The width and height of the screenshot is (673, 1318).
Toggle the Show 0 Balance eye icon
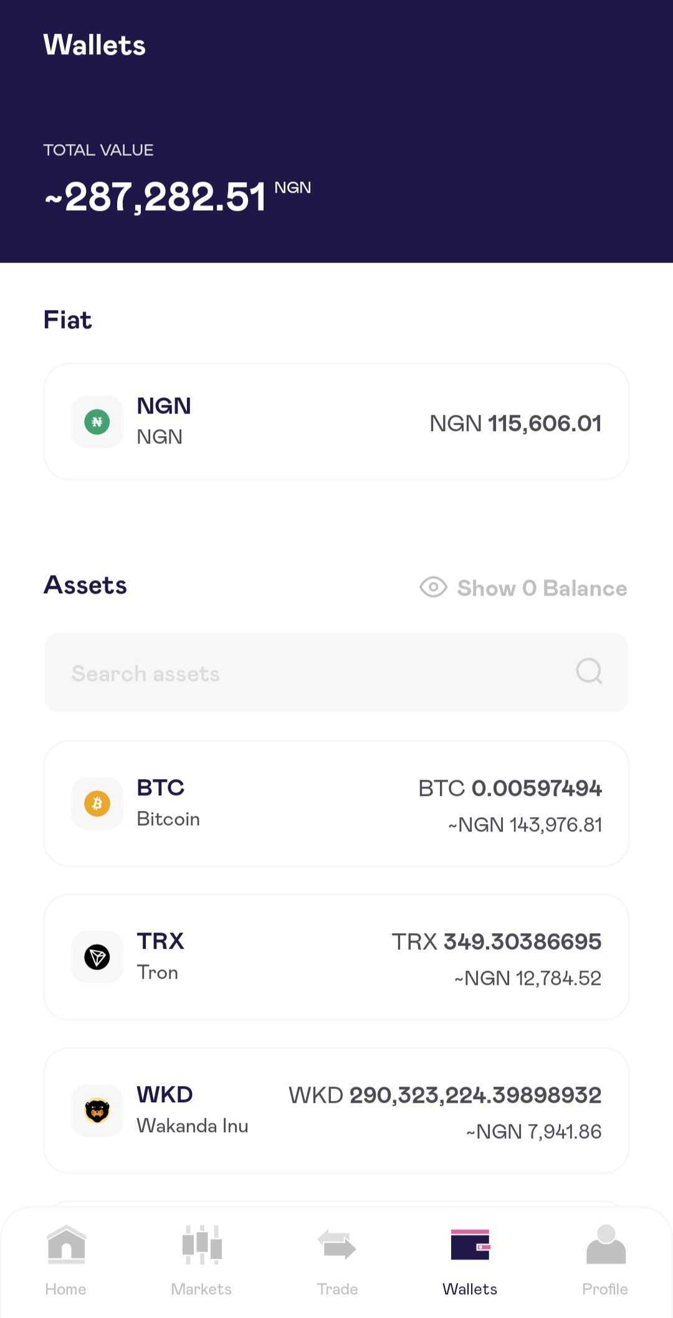tap(433, 587)
